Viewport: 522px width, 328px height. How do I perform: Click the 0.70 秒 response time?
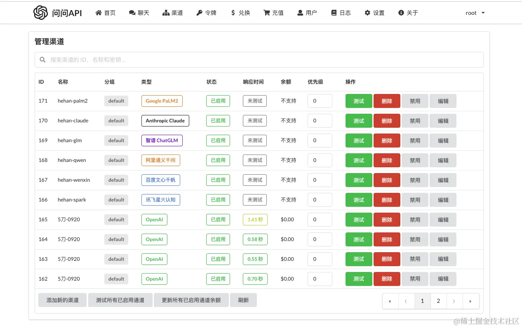(255, 279)
